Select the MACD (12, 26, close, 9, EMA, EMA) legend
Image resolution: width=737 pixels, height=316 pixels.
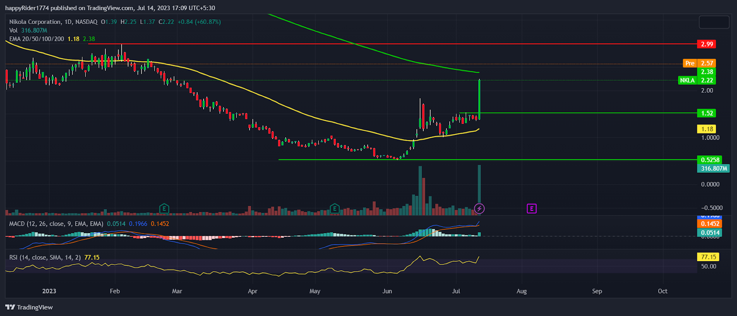pyautogui.click(x=56, y=224)
